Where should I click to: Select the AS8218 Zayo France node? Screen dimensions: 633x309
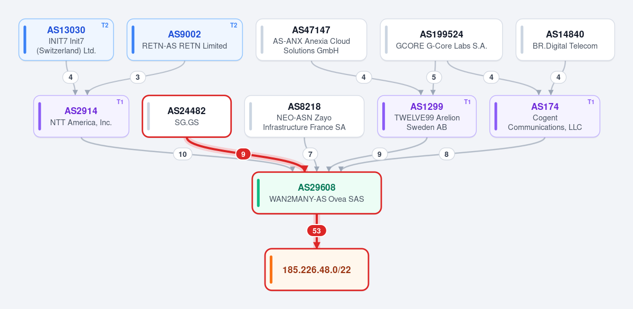[x=304, y=116]
